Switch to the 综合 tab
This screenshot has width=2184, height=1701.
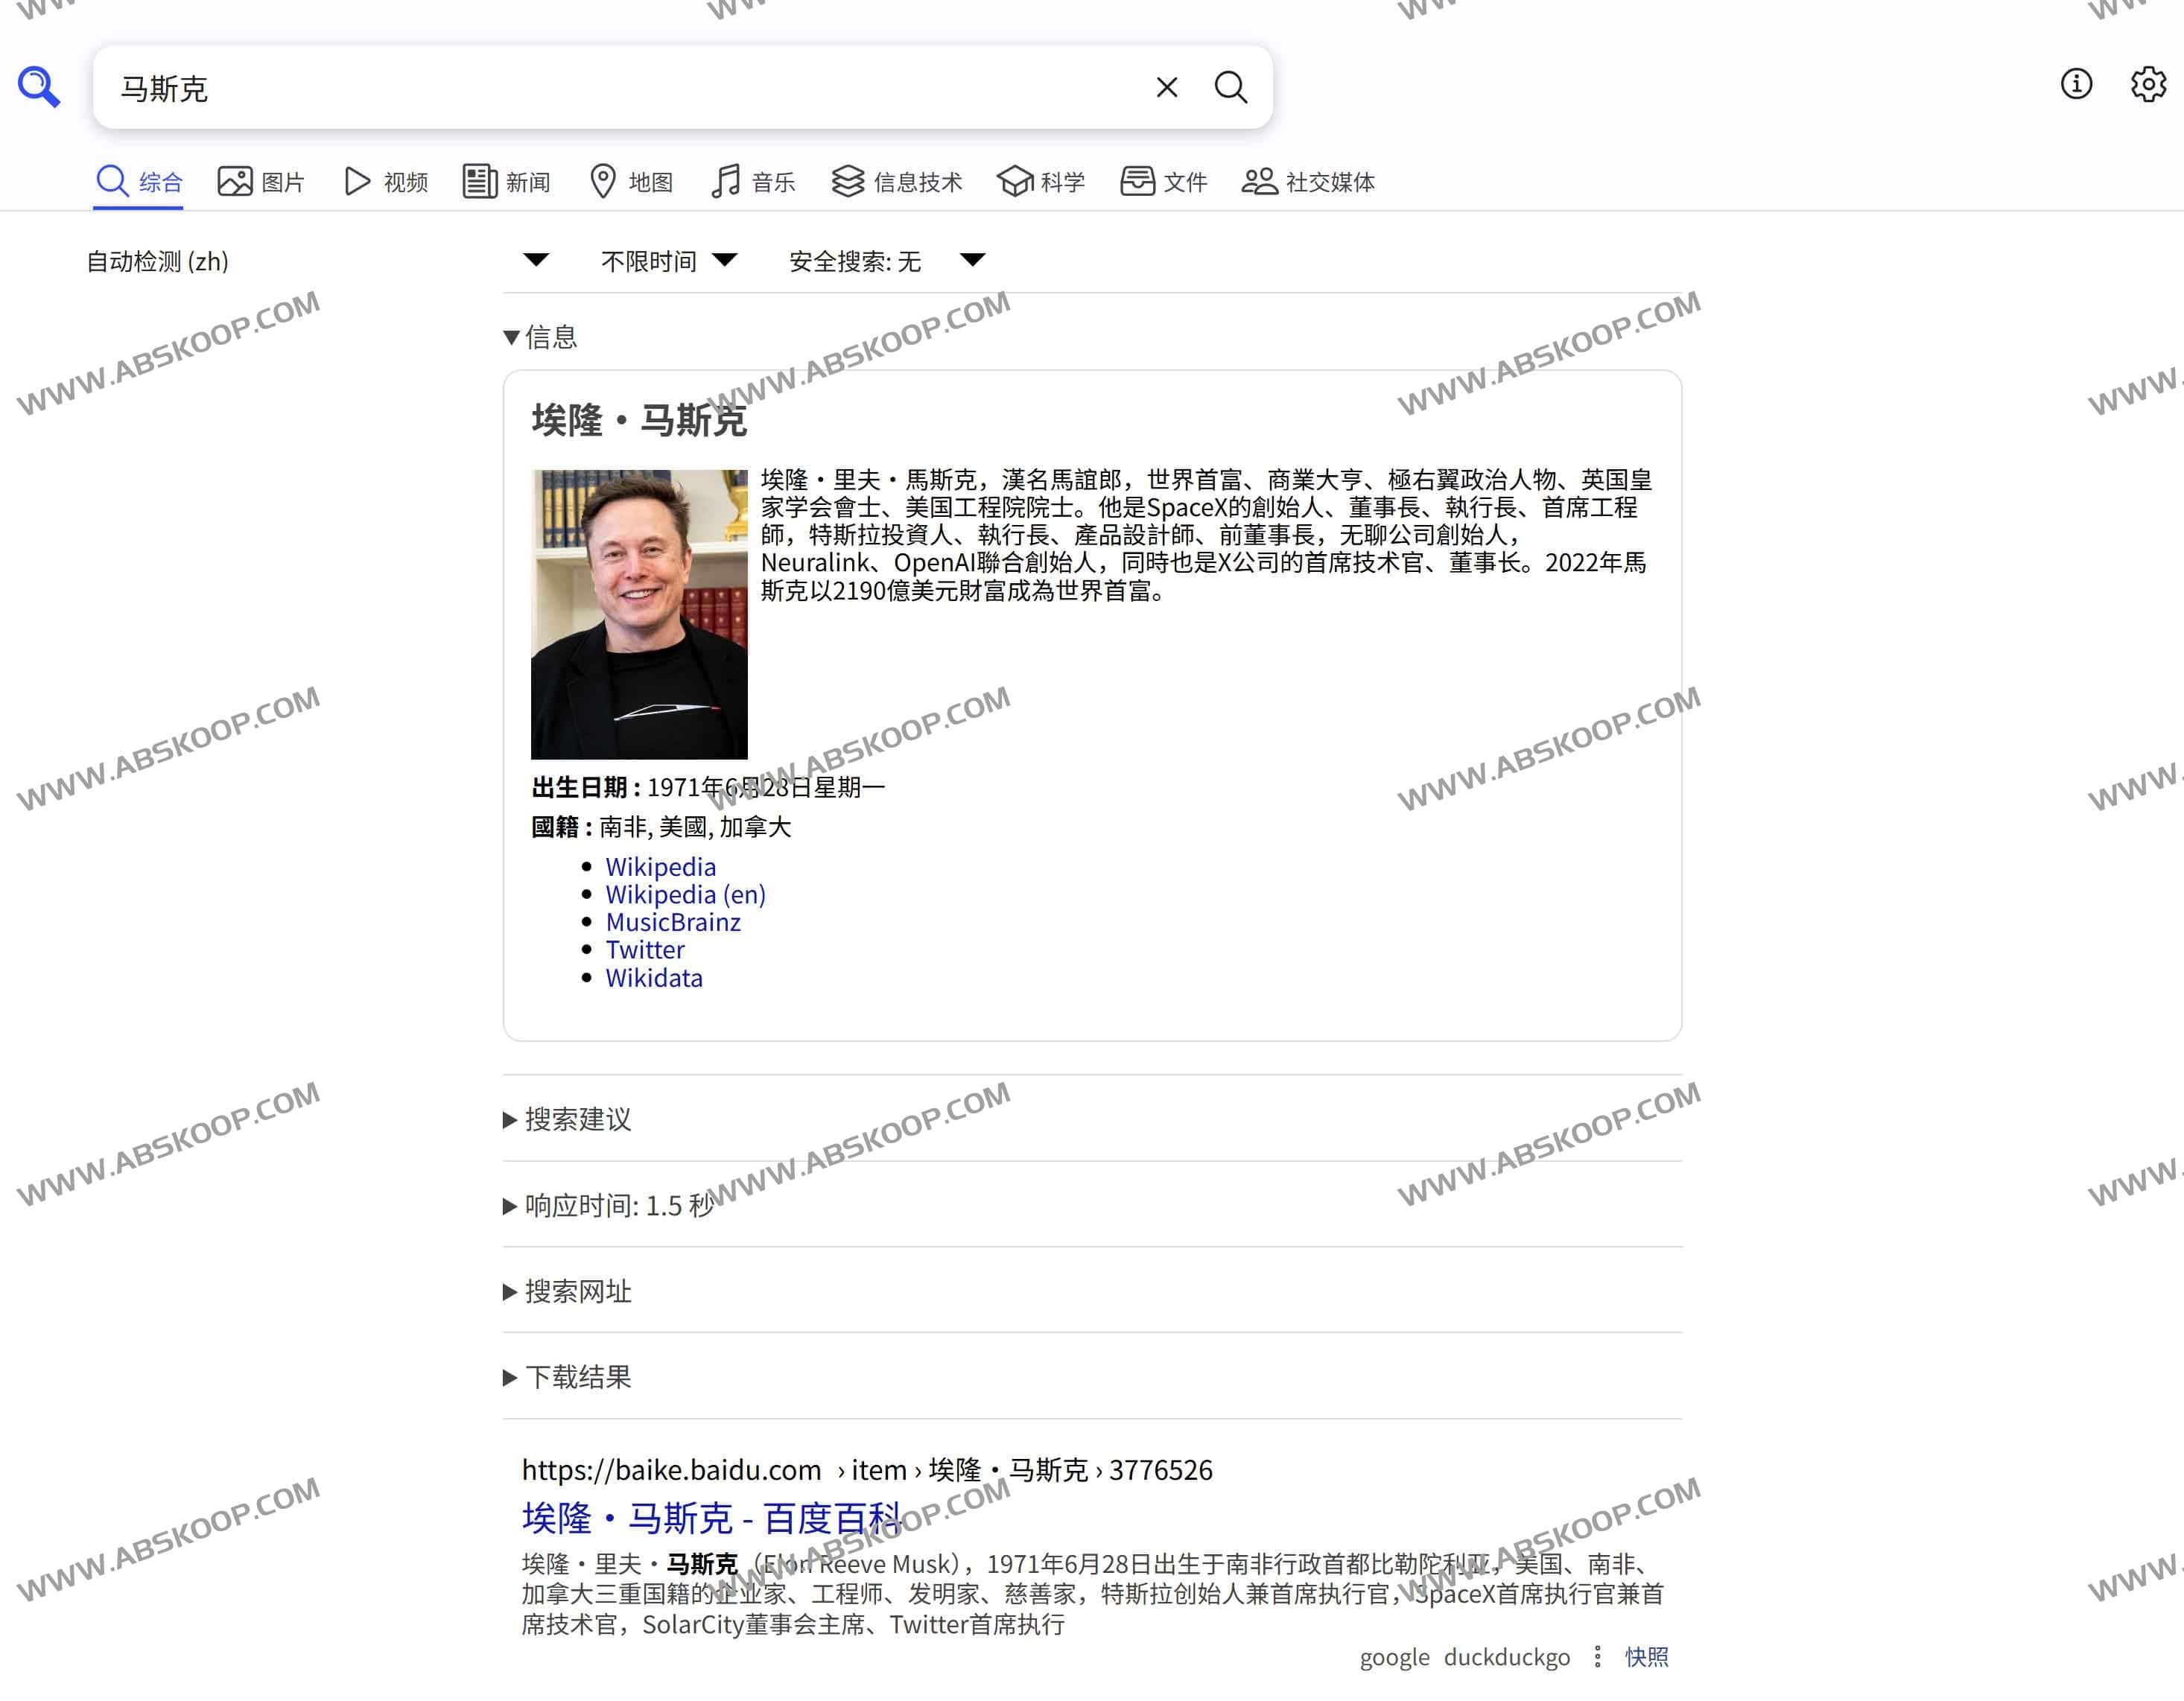click(139, 182)
